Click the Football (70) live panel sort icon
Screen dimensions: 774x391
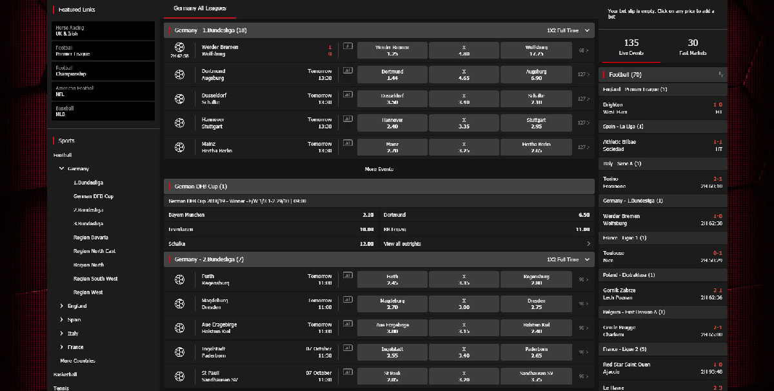coord(720,75)
